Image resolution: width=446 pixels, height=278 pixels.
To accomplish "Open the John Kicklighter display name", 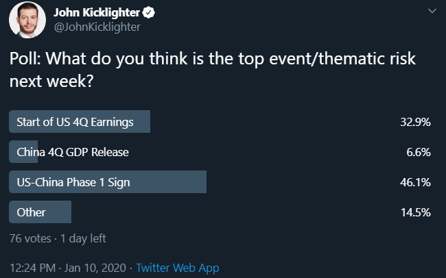I will point(97,13).
